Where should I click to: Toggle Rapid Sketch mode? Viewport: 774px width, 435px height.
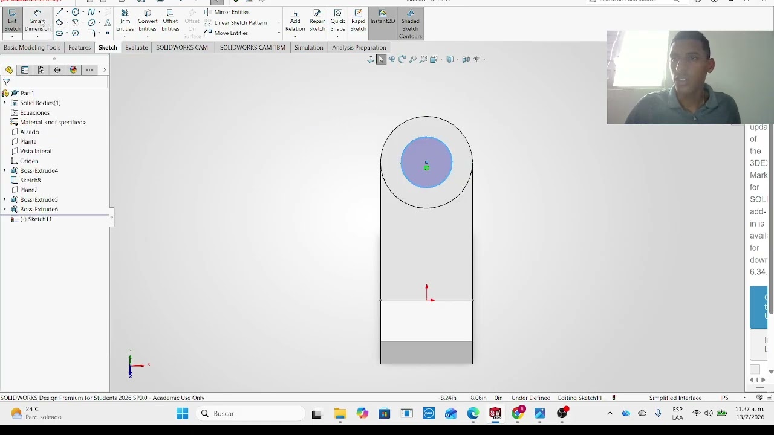coord(358,21)
